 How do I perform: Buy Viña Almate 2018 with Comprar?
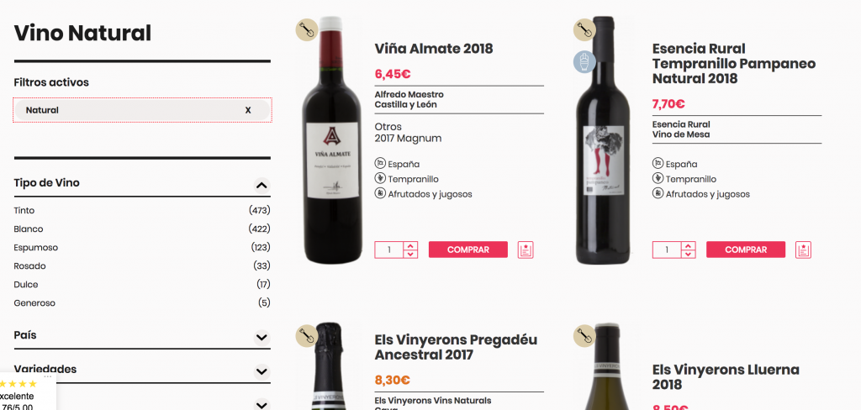pyautogui.click(x=468, y=250)
